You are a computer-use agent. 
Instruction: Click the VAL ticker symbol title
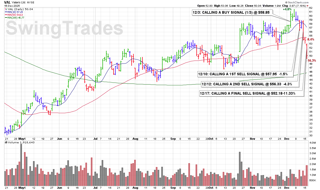tap(7, 2)
